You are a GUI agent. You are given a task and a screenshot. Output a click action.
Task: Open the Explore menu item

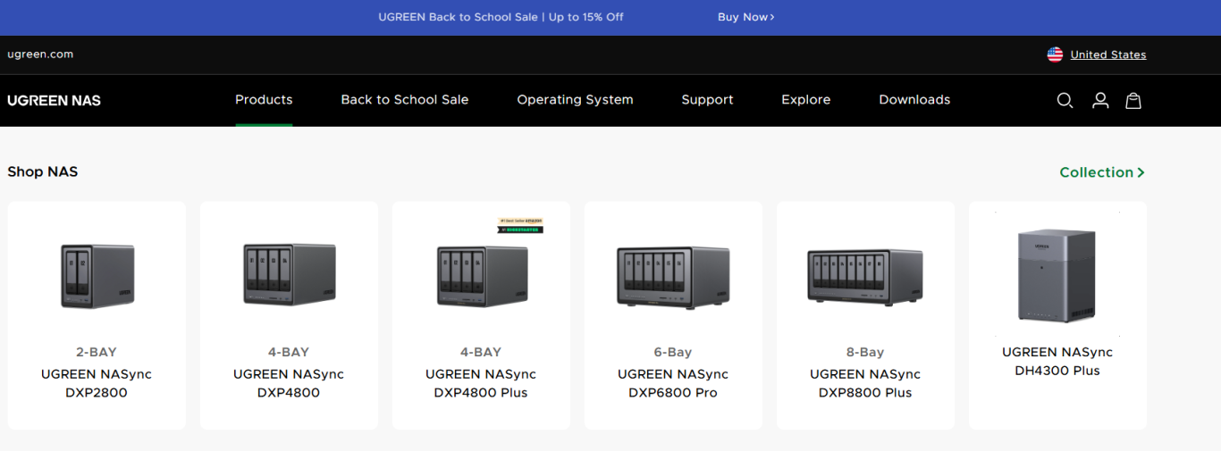tap(805, 100)
